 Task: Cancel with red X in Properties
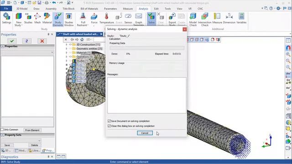click(42, 41)
